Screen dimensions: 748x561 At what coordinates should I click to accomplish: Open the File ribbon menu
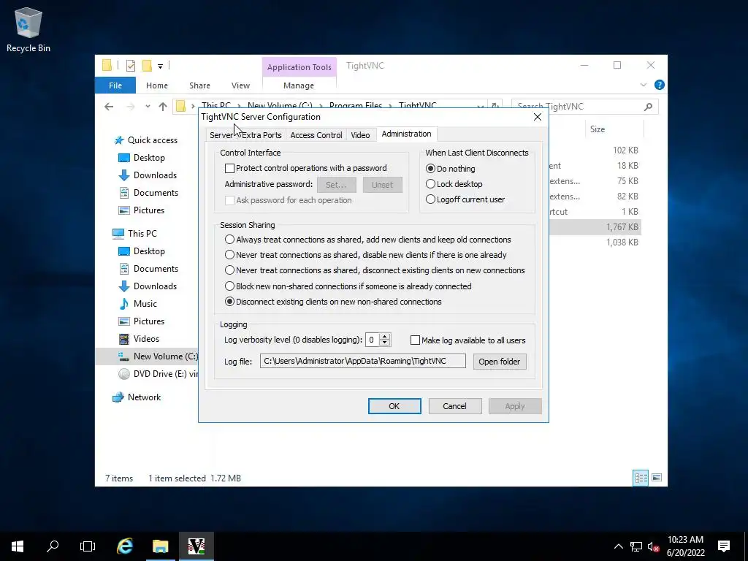pos(115,85)
